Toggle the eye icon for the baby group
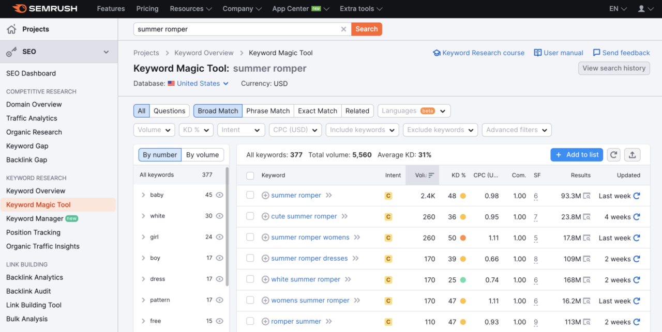The image size is (662, 332). point(219,195)
